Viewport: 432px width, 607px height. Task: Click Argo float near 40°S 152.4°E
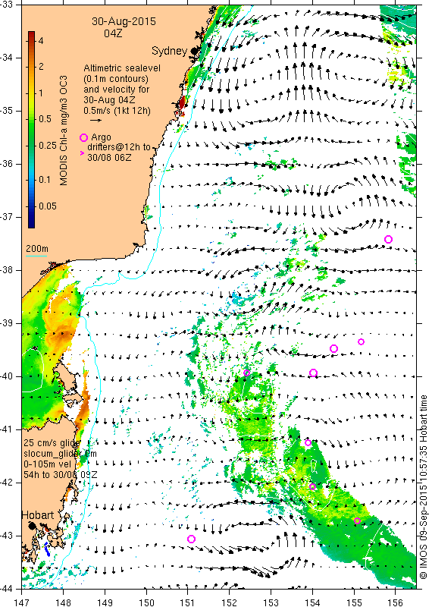click(247, 373)
